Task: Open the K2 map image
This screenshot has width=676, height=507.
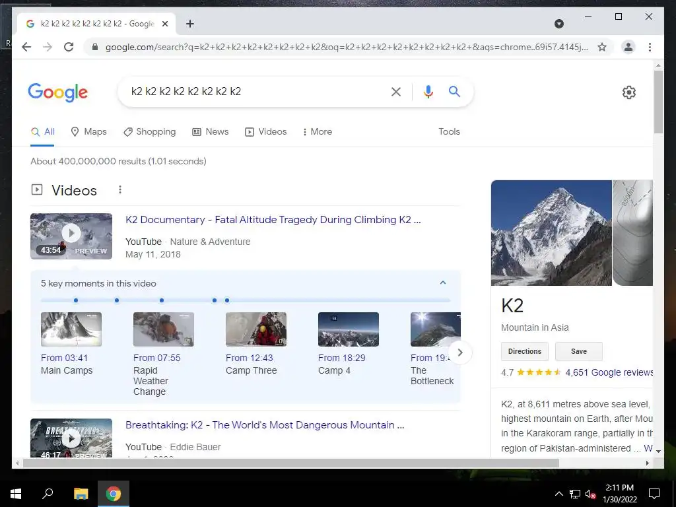Action: pyautogui.click(x=633, y=233)
